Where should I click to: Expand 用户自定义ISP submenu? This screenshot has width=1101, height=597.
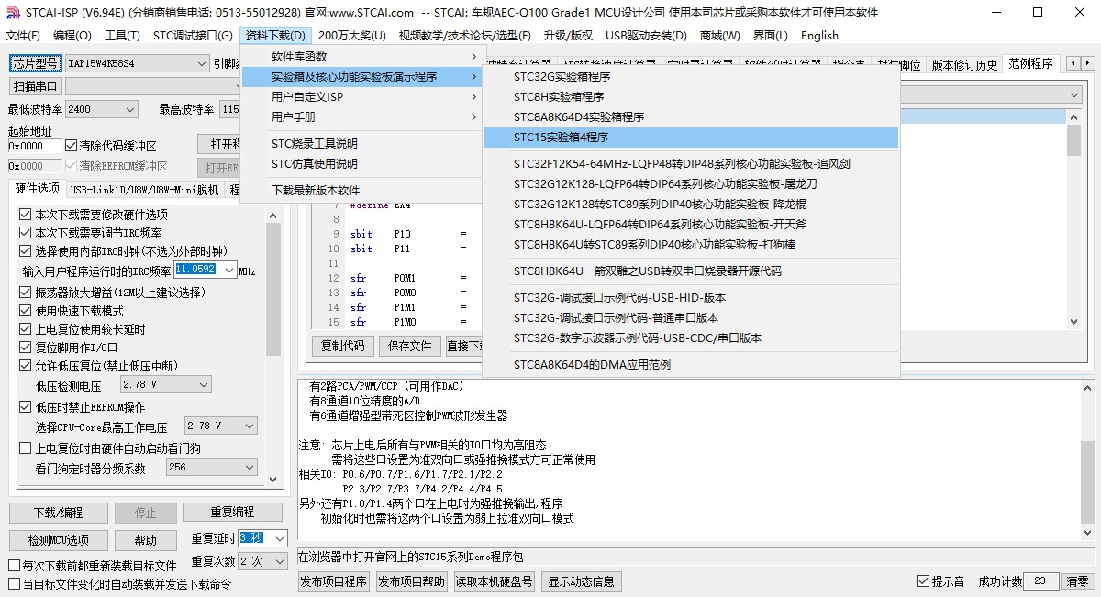pyautogui.click(x=362, y=96)
